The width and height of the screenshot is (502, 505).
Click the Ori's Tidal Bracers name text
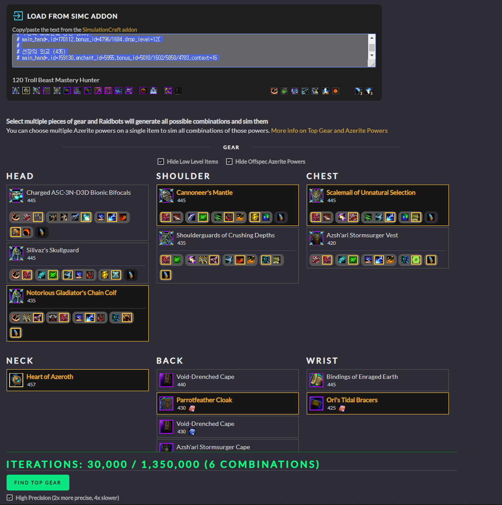pos(352,400)
